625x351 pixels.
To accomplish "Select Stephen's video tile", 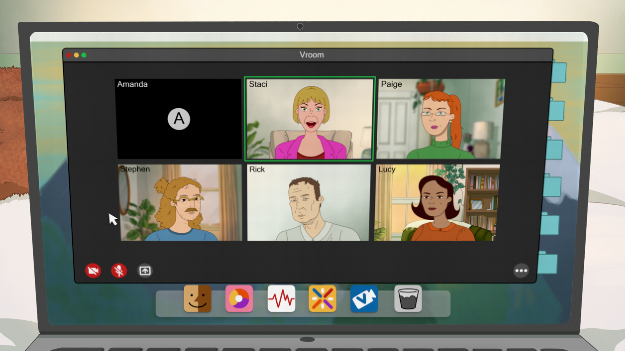I will coord(181,202).
